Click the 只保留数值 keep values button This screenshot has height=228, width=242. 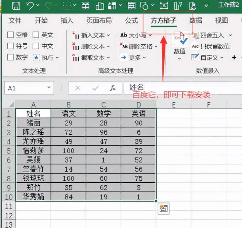pos(211,46)
